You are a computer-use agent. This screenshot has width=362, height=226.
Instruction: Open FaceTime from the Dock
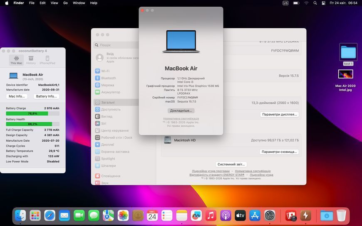[79, 216]
